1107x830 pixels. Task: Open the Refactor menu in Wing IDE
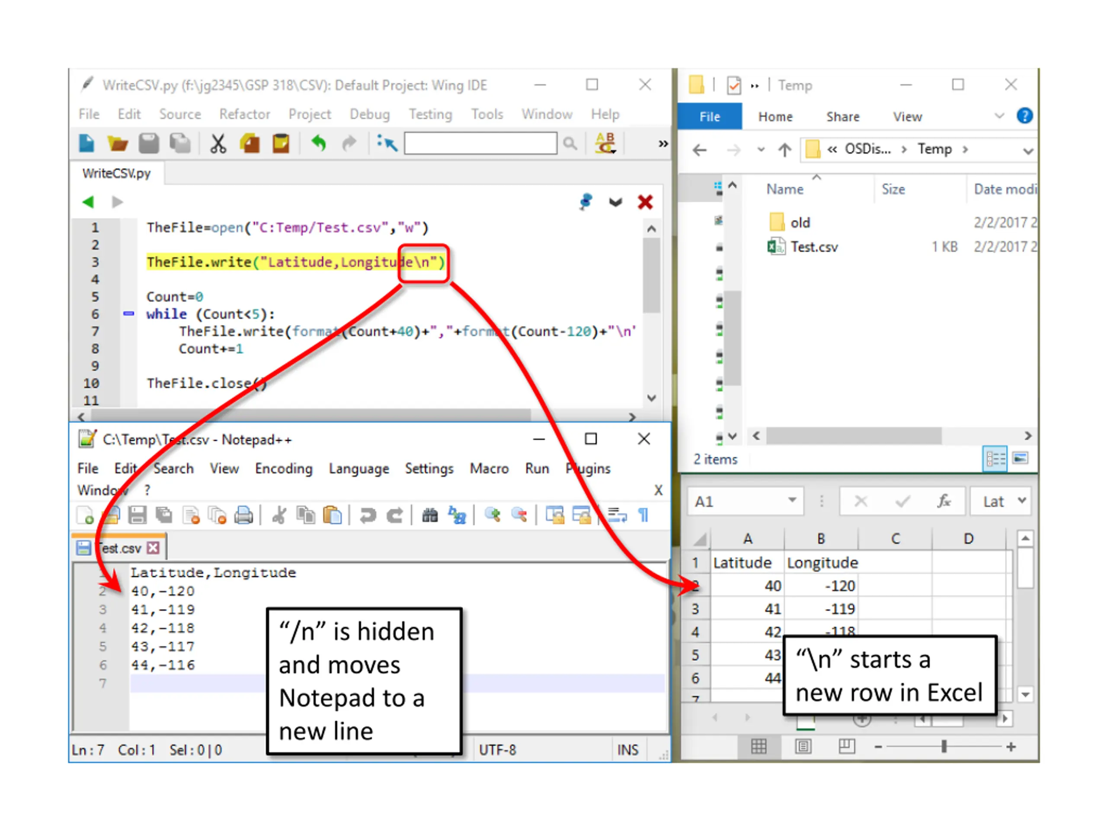[245, 115]
